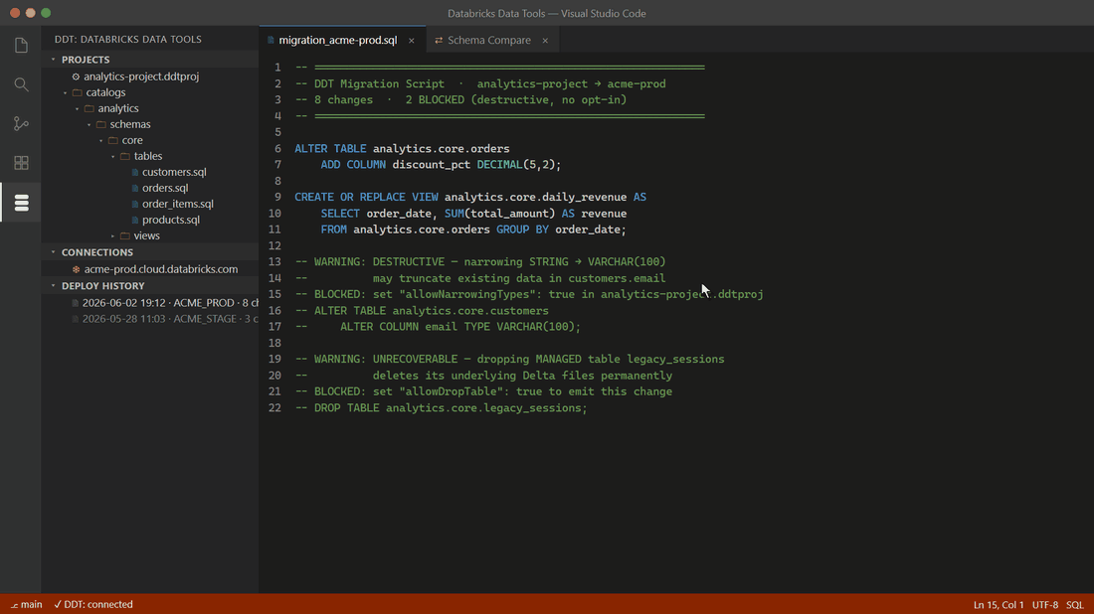Click the migration_acme-prod.sql tab file icon

[x=271, y=41]
